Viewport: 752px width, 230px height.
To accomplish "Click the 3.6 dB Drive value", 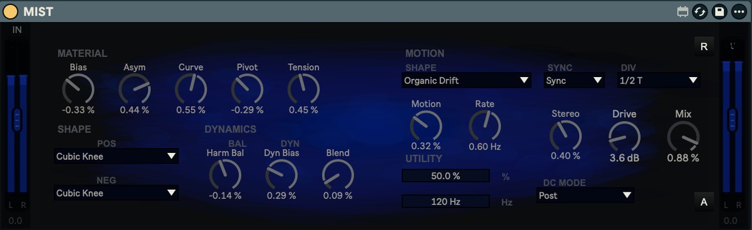I will [624, 158].
